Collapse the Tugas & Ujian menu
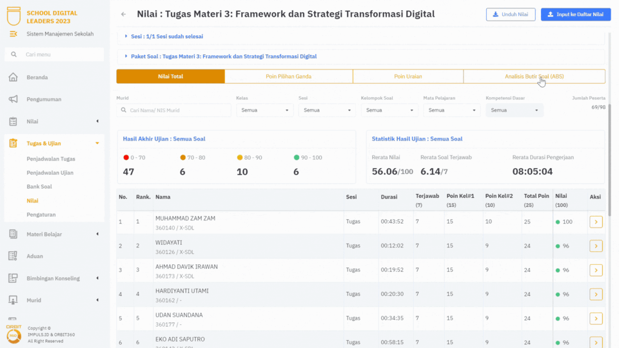Screen dimensions: 619x348 coord(97,144)
